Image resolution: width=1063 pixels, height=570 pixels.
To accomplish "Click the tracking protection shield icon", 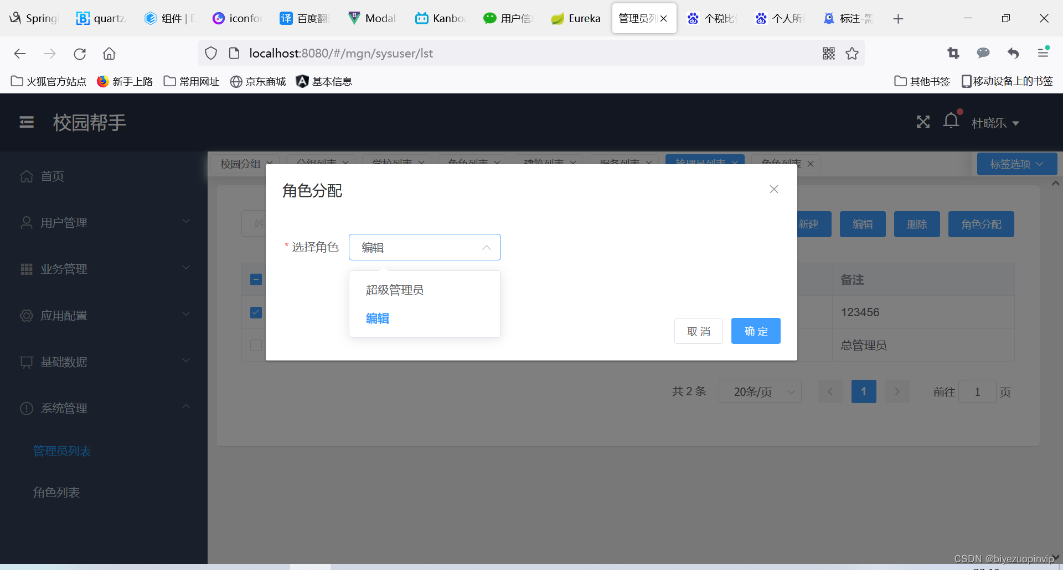I will [x=210, y=53].
